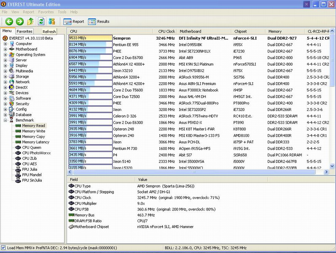
Task: Click the results list scroll-down arrow
Action: tap(332, 166)
